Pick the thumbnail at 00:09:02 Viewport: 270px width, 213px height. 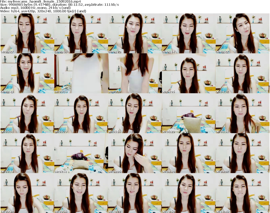(243, 153)
